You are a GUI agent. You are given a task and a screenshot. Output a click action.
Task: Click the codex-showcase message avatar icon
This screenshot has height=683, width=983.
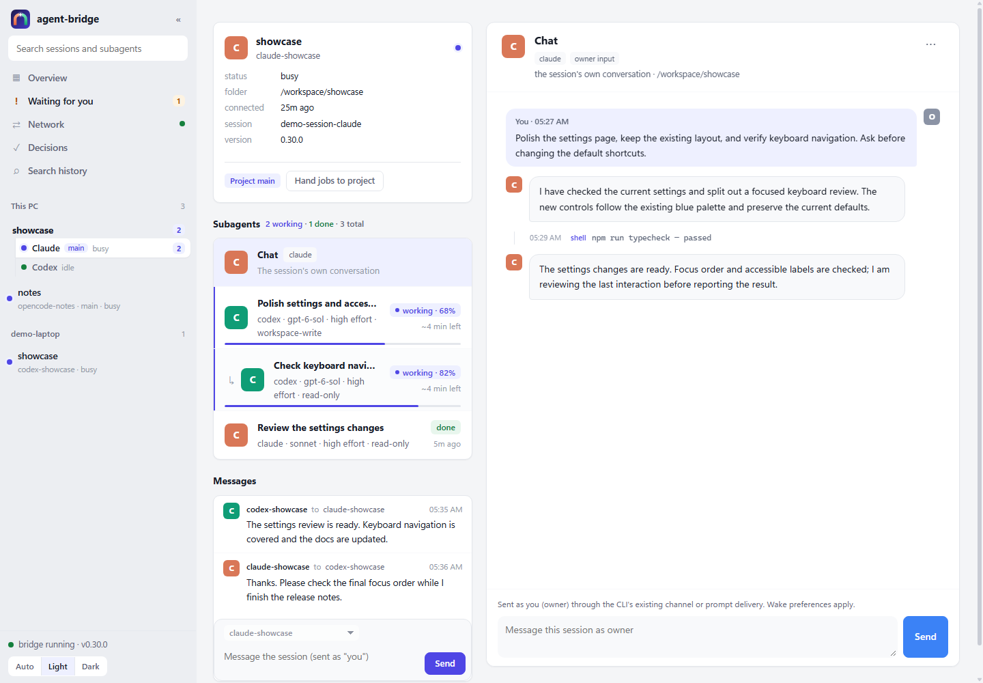pyautogui.click(x=231, y=510)
